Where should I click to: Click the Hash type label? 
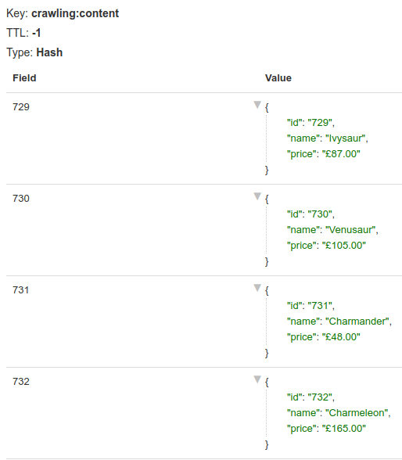49,52
